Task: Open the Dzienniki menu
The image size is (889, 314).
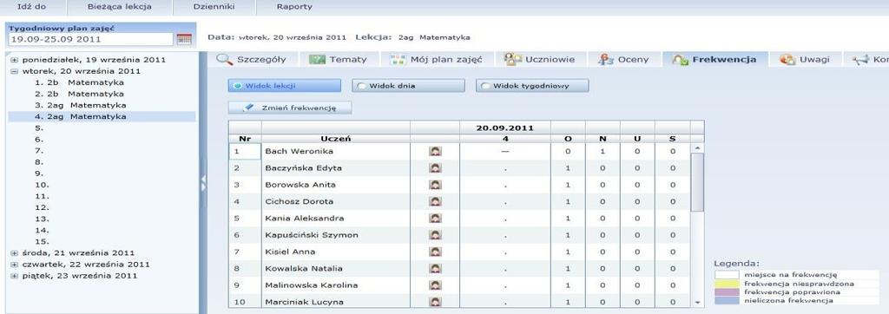Action: pos(214,7)
